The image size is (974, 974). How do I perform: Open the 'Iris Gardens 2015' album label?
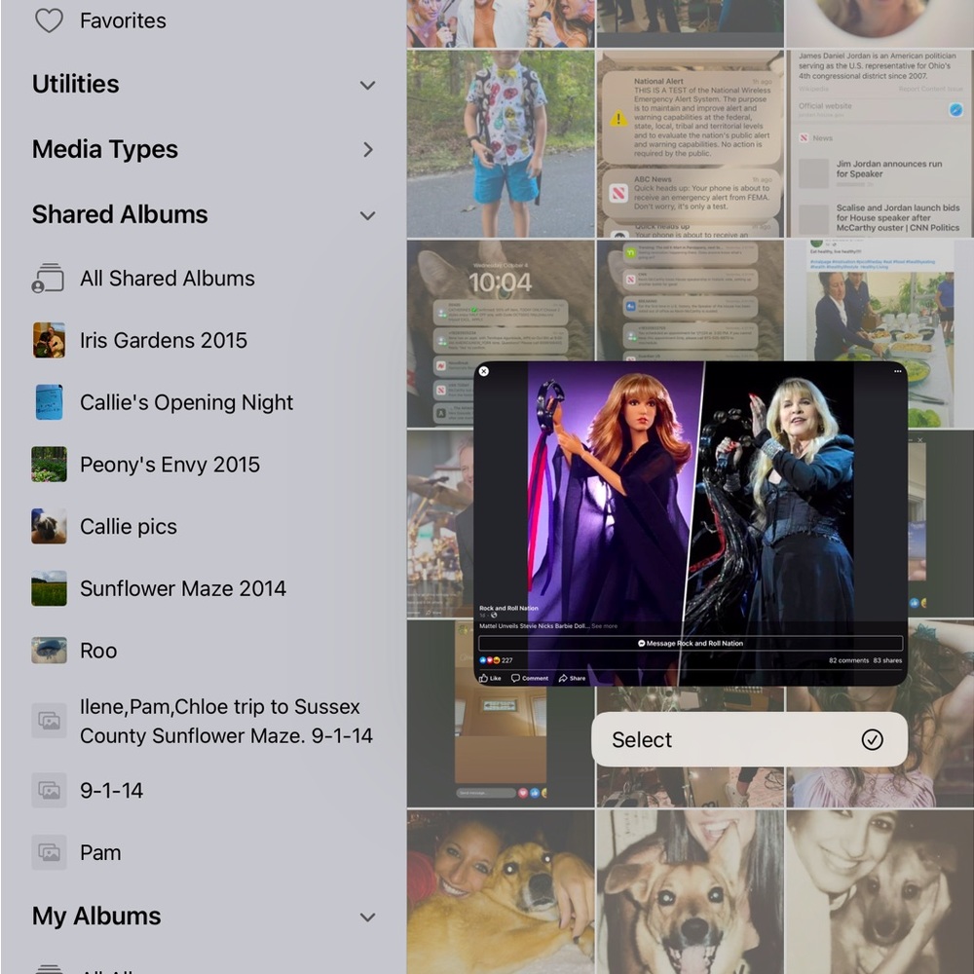(164, 340)
